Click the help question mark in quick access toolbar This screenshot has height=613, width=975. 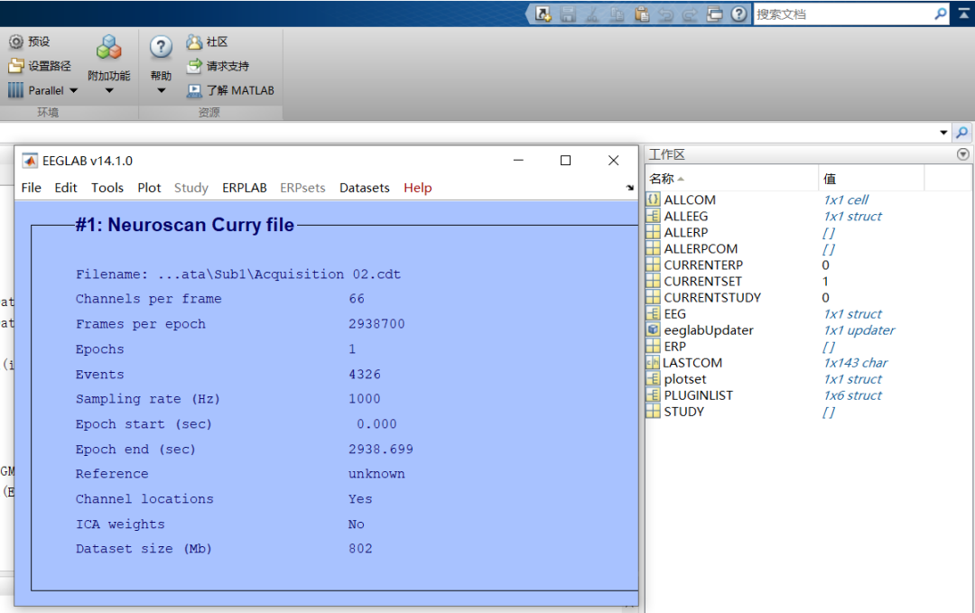point(738,14)
